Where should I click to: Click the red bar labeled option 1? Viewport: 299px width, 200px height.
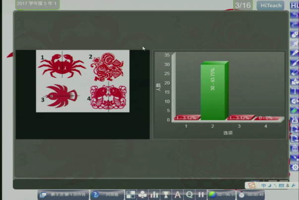[x=186, y=118]
